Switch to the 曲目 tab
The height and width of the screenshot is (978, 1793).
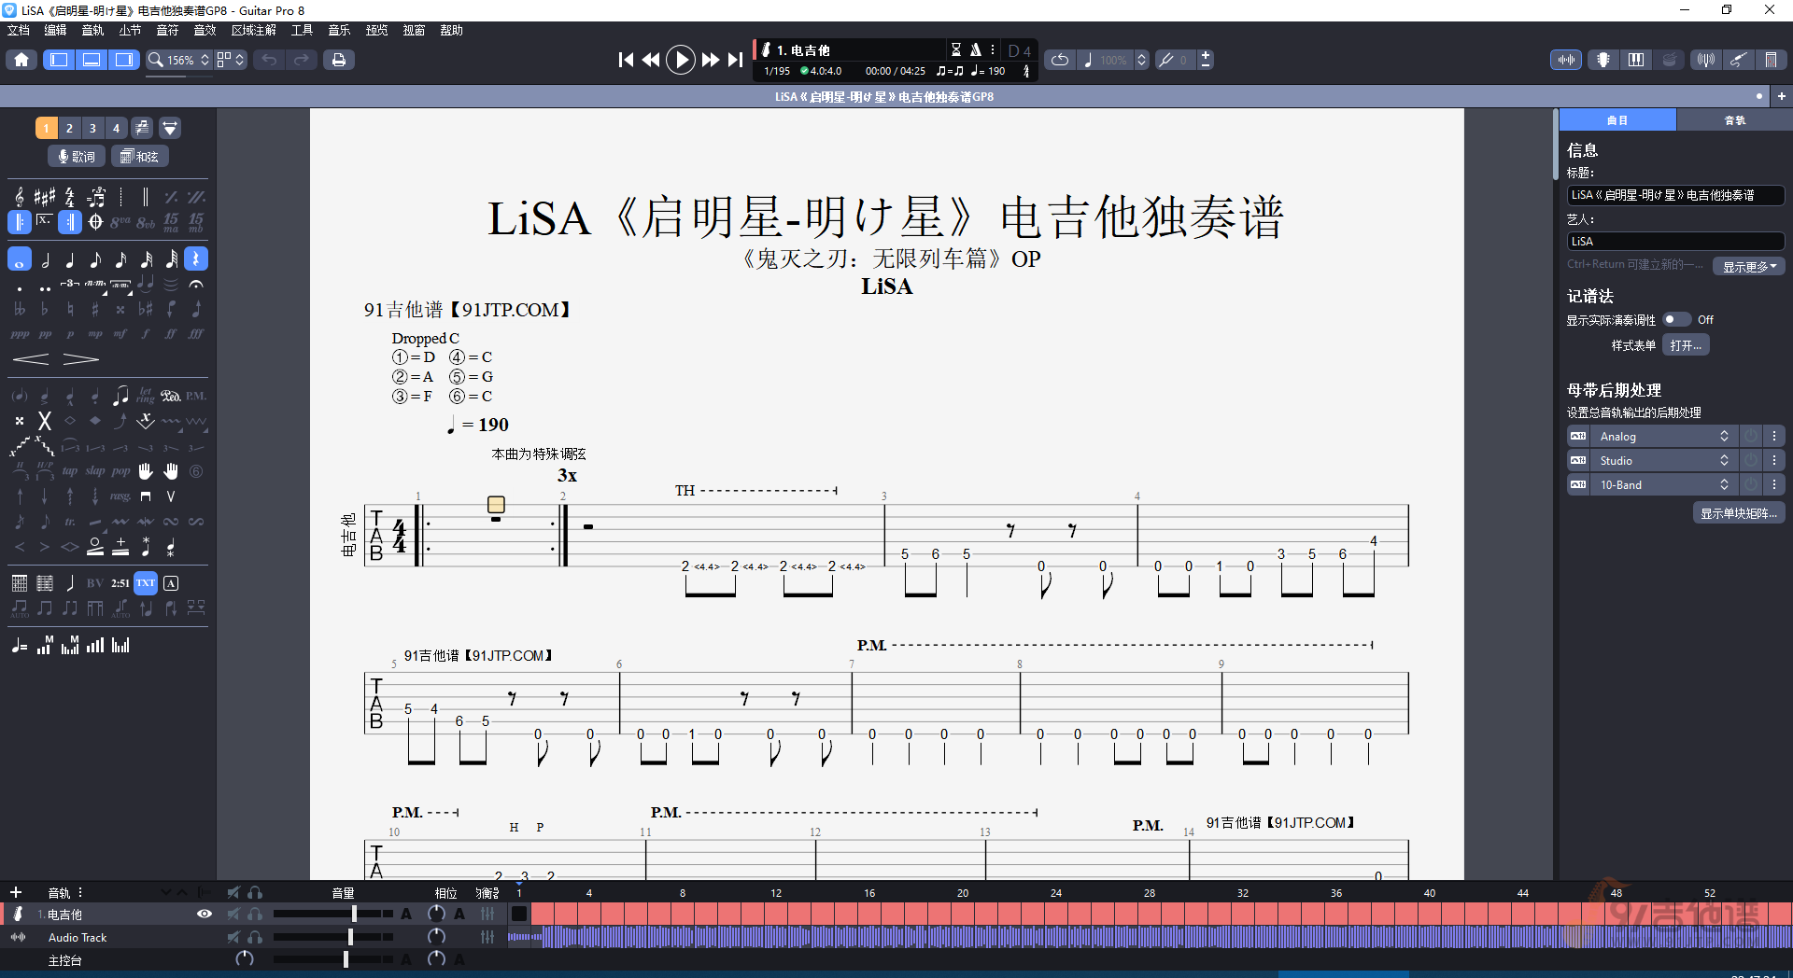coord(1617,120)
